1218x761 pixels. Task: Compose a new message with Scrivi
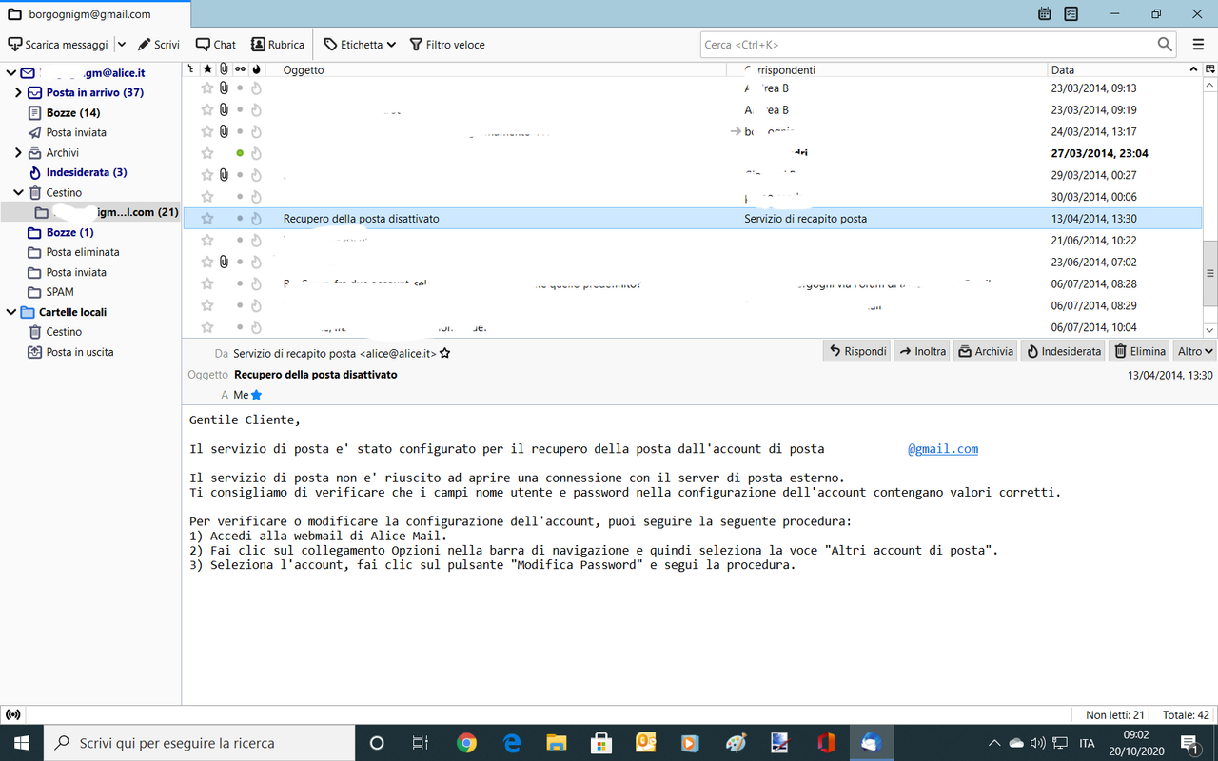tap(159, 45)
